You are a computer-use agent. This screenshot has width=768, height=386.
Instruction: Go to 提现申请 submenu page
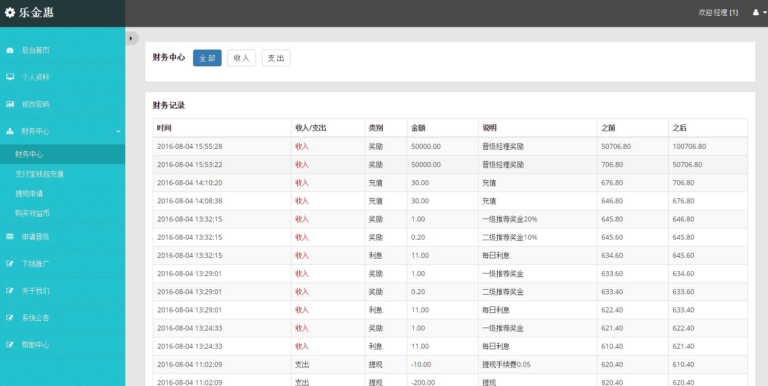coord(29,193)
